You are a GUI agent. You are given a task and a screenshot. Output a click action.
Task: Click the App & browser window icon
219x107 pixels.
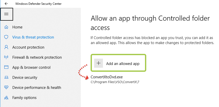click(6, 67)
